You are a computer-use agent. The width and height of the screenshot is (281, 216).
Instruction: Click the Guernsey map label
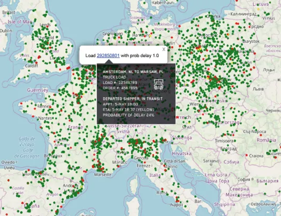pos(38,90)
